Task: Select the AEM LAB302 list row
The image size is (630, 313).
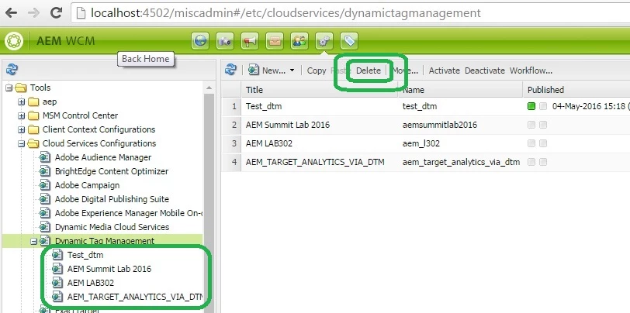Action: 426,143
